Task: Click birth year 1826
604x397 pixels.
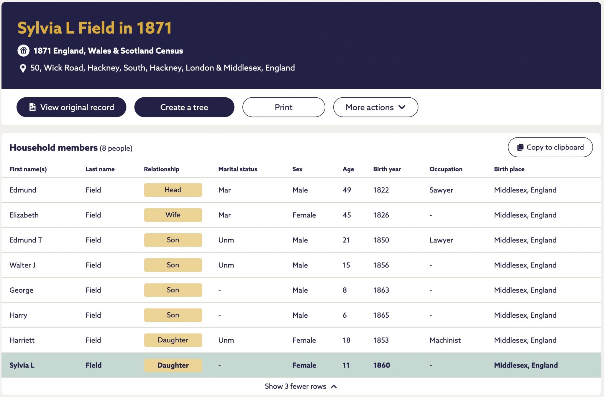Action: point(381,215)
